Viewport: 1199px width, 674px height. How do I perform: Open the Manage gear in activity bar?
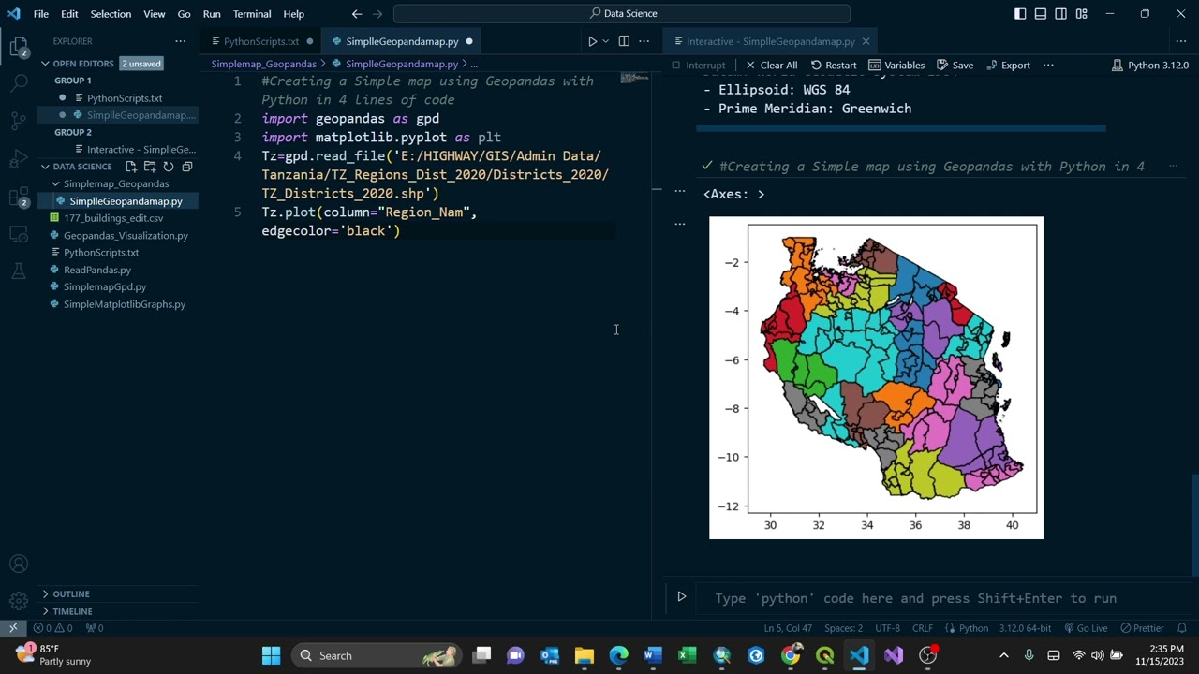point(19,601)
